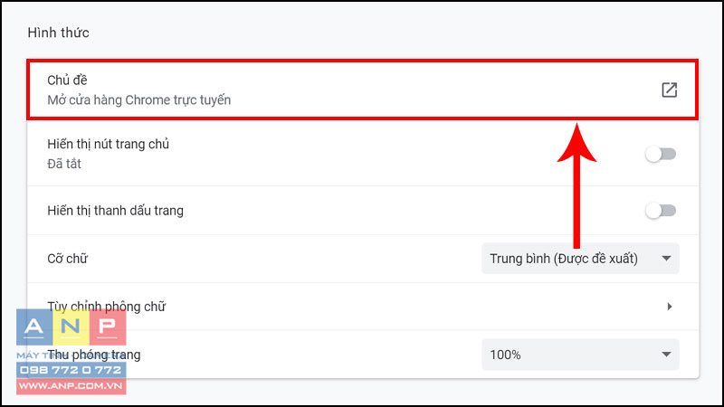Enable 'Hiển thị thanh dấu trang' switch
Viewport: 724px width, 407px height.
661,211
